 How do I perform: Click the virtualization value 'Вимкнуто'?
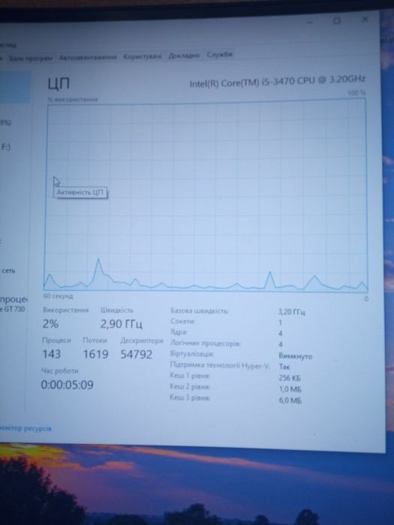coord(295,356)
